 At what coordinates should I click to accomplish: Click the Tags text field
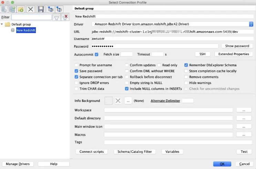point(178,142)
